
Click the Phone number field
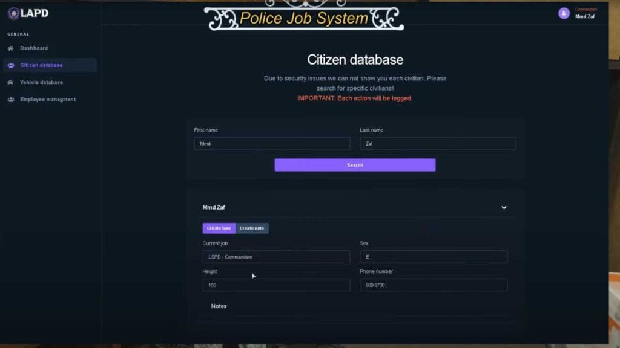(x=434, y=285)
